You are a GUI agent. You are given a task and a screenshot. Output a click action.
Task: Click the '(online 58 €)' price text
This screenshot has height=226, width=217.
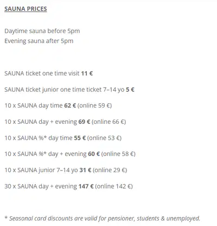tap(118, 154)
